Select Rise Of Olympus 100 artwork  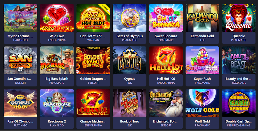(x=20, y=103)
